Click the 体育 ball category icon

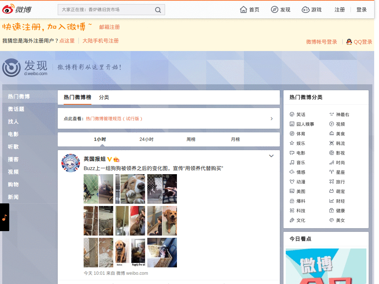click(x=292, y=133)
